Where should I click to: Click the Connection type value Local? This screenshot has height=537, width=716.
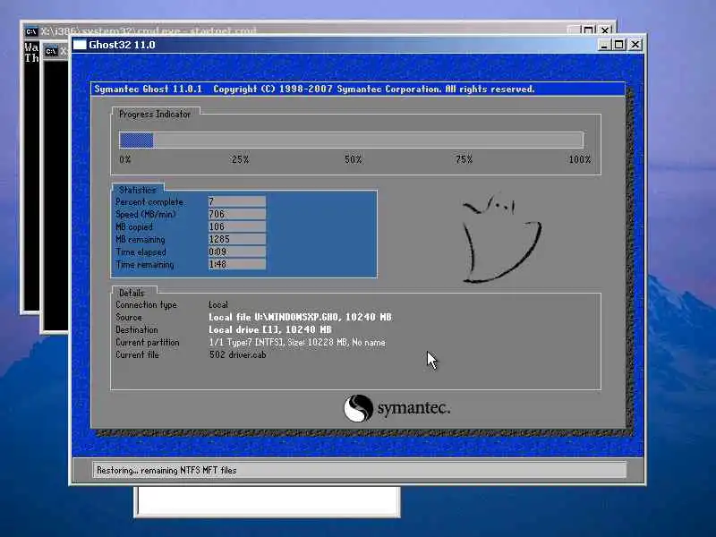pos(218,304)
